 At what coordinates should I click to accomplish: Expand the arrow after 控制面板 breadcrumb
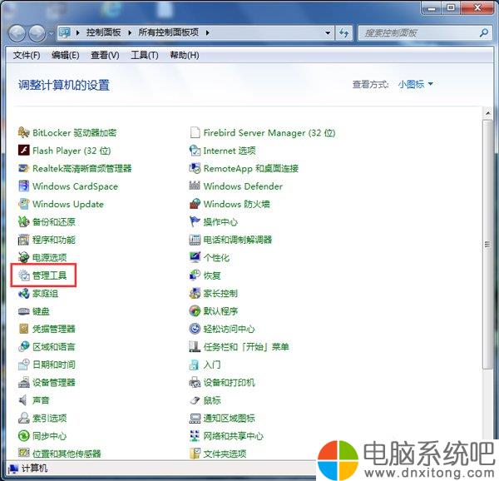click(130, 32)
